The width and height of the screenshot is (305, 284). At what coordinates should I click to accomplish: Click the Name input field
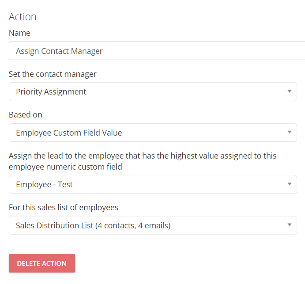[x=157, y=51]
